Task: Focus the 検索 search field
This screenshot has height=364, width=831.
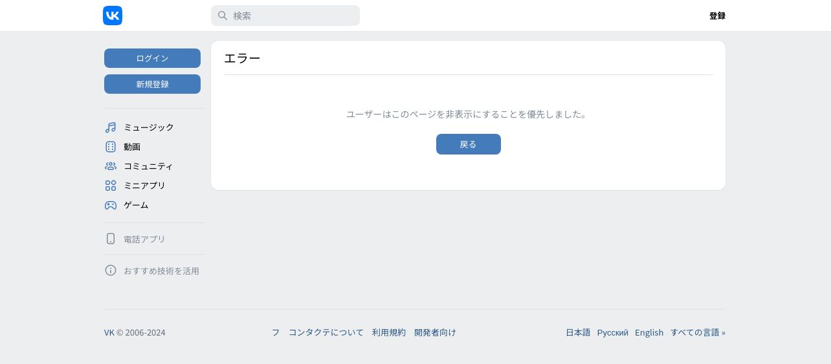Action: [x=285, y=16]
